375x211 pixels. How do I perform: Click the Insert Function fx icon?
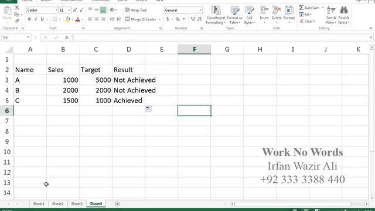click(x=67, y=38)
